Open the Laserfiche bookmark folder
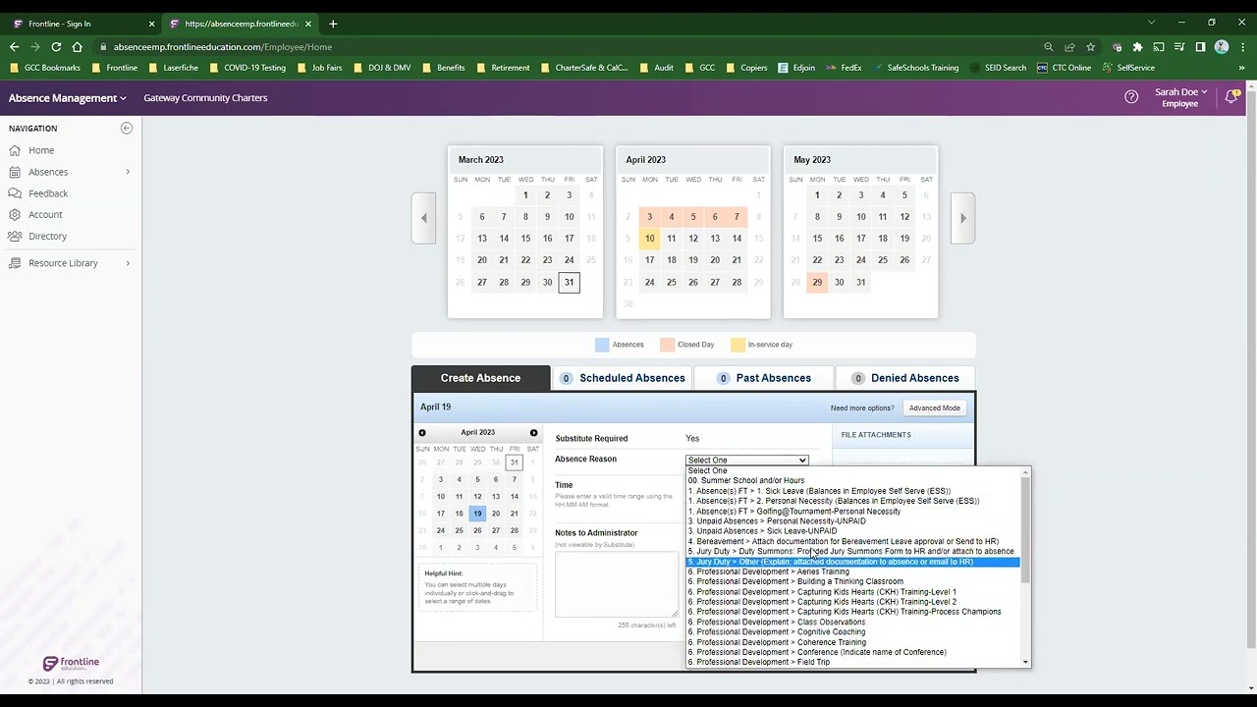 (x=173, y=68)
